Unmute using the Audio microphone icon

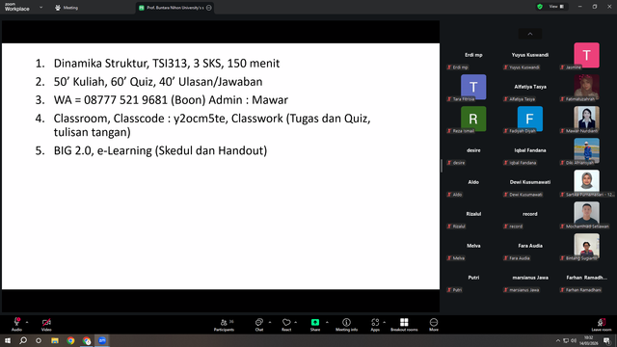pyautogui.click(x=17, y=322)
